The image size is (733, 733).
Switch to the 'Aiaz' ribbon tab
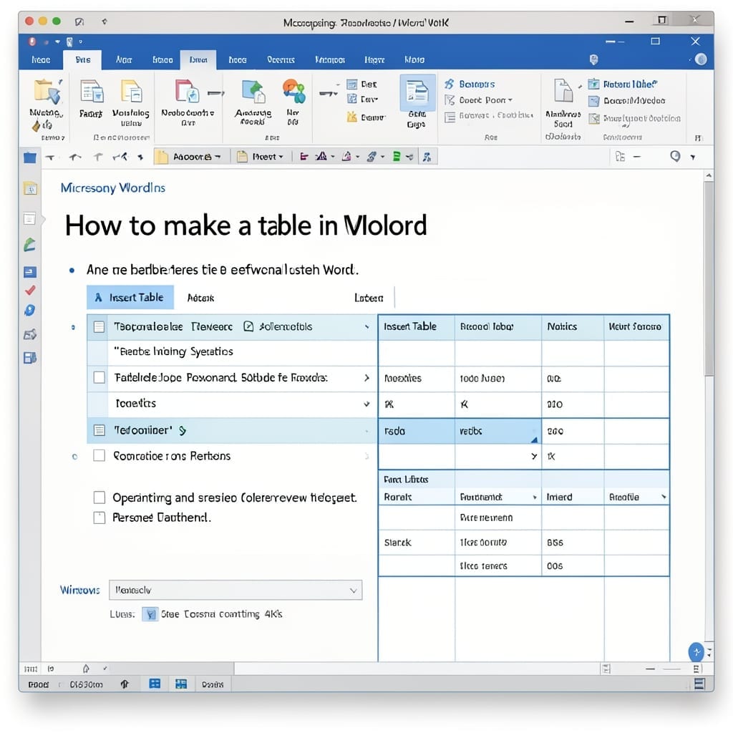(x=124, y=60)
